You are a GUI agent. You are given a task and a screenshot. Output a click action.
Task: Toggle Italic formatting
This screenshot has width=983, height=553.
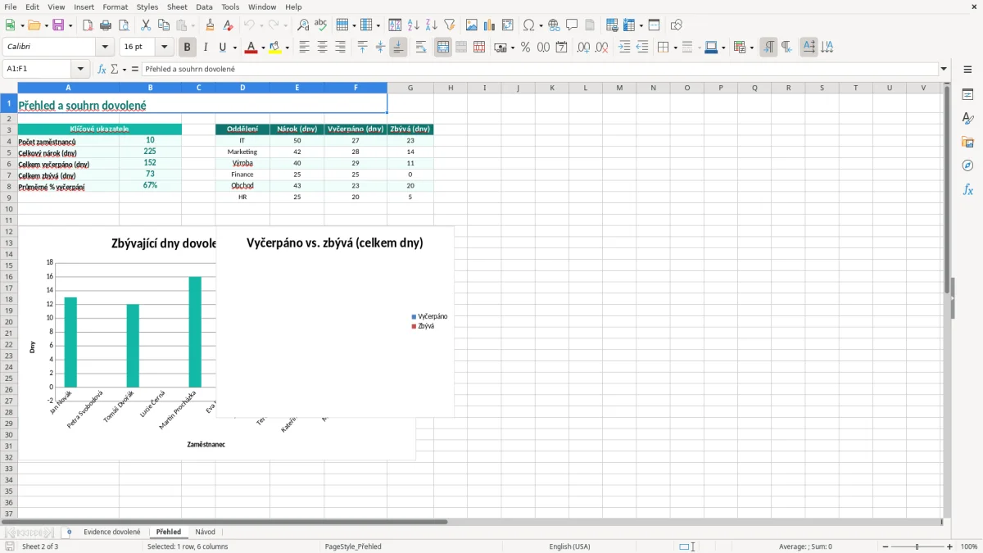206,48
